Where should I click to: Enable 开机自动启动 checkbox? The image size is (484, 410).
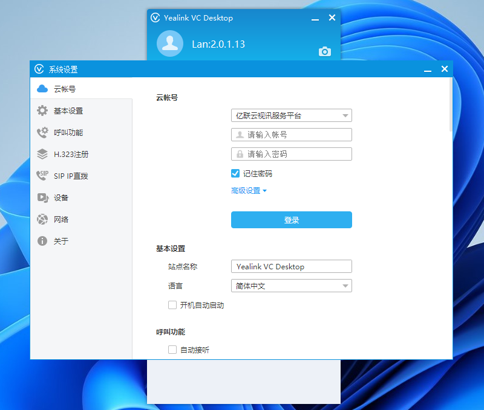click(172, 305)
